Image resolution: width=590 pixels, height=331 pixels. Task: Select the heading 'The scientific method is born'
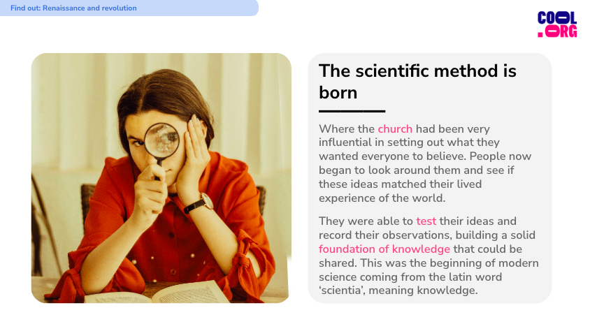[x=417, y=82]
